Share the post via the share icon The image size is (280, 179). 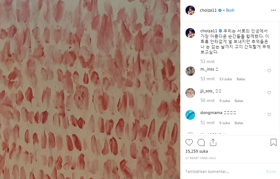pyautogui.click(x=213, y=143)
